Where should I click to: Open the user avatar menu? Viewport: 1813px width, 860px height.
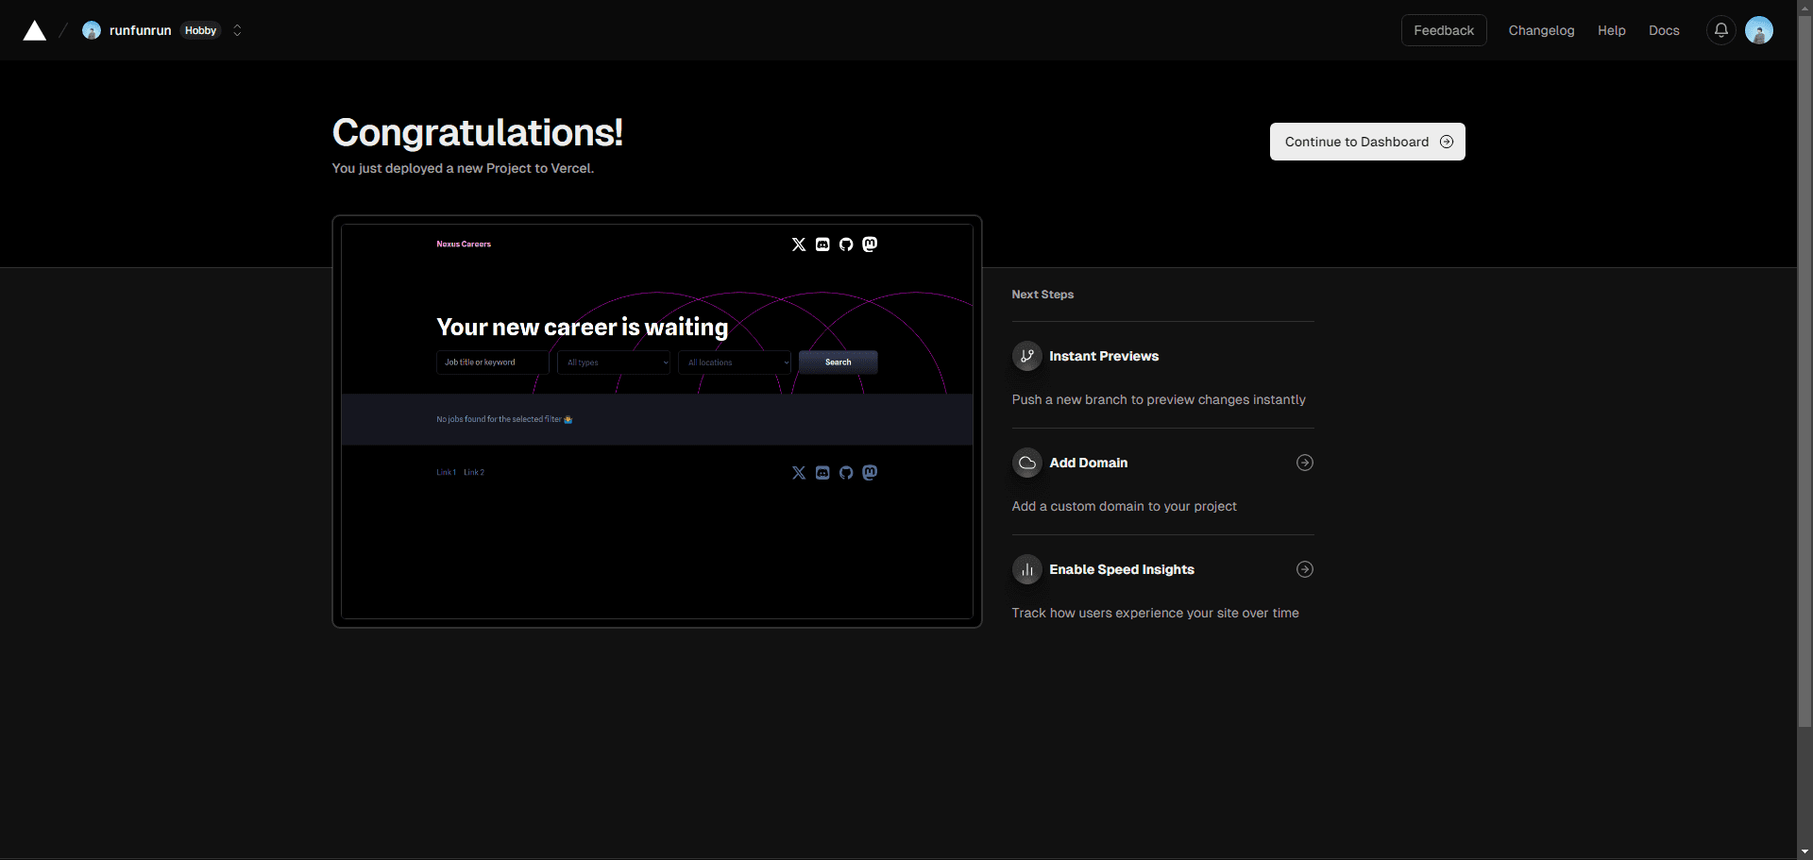[x=1759, y=30]
